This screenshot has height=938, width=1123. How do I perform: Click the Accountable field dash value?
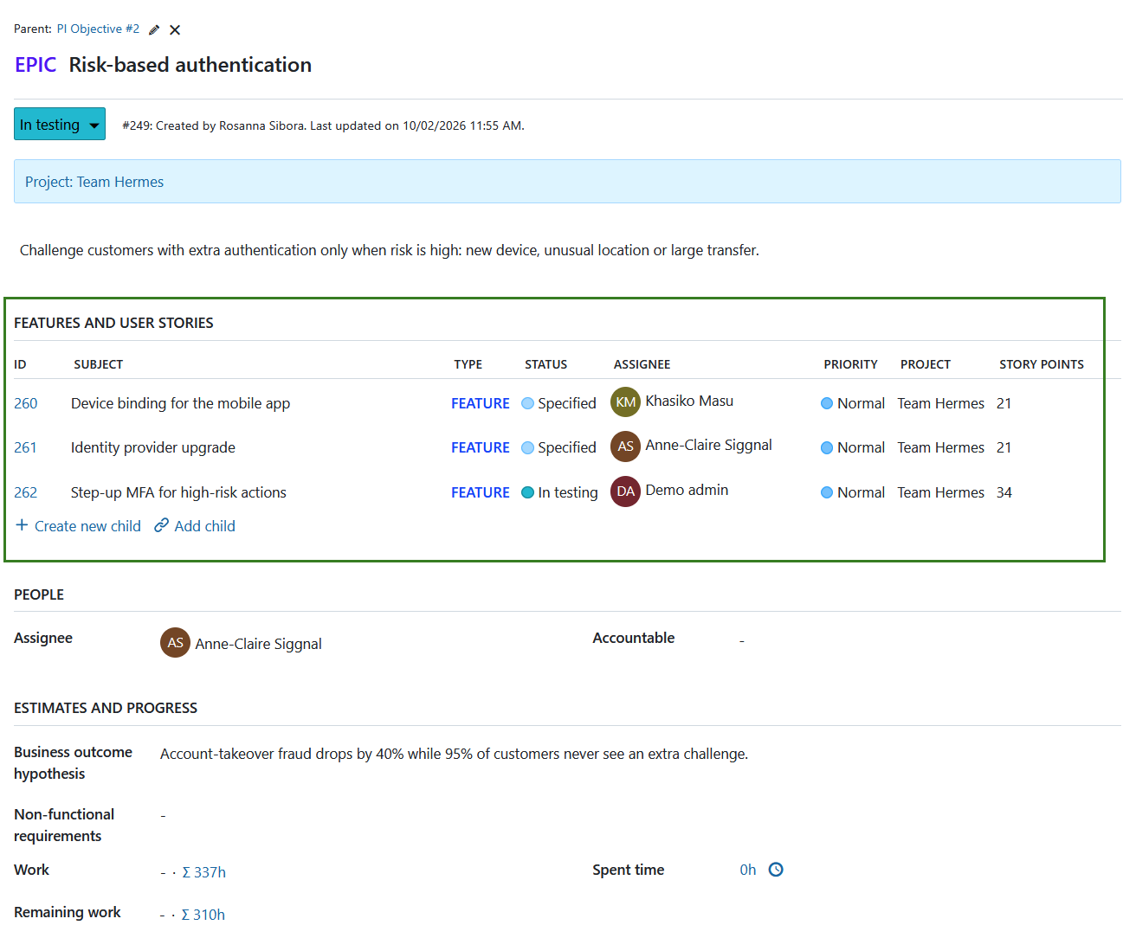[742, 641]
